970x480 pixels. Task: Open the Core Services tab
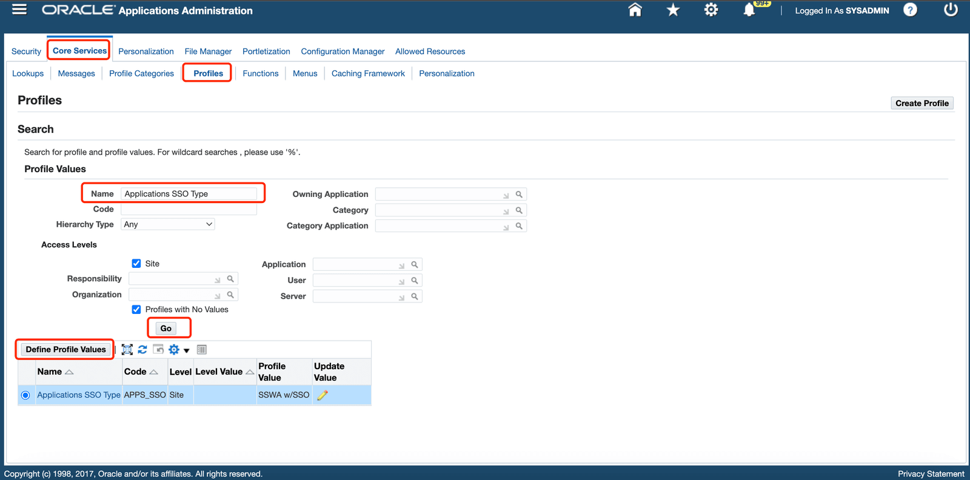(x=79, y=51)
